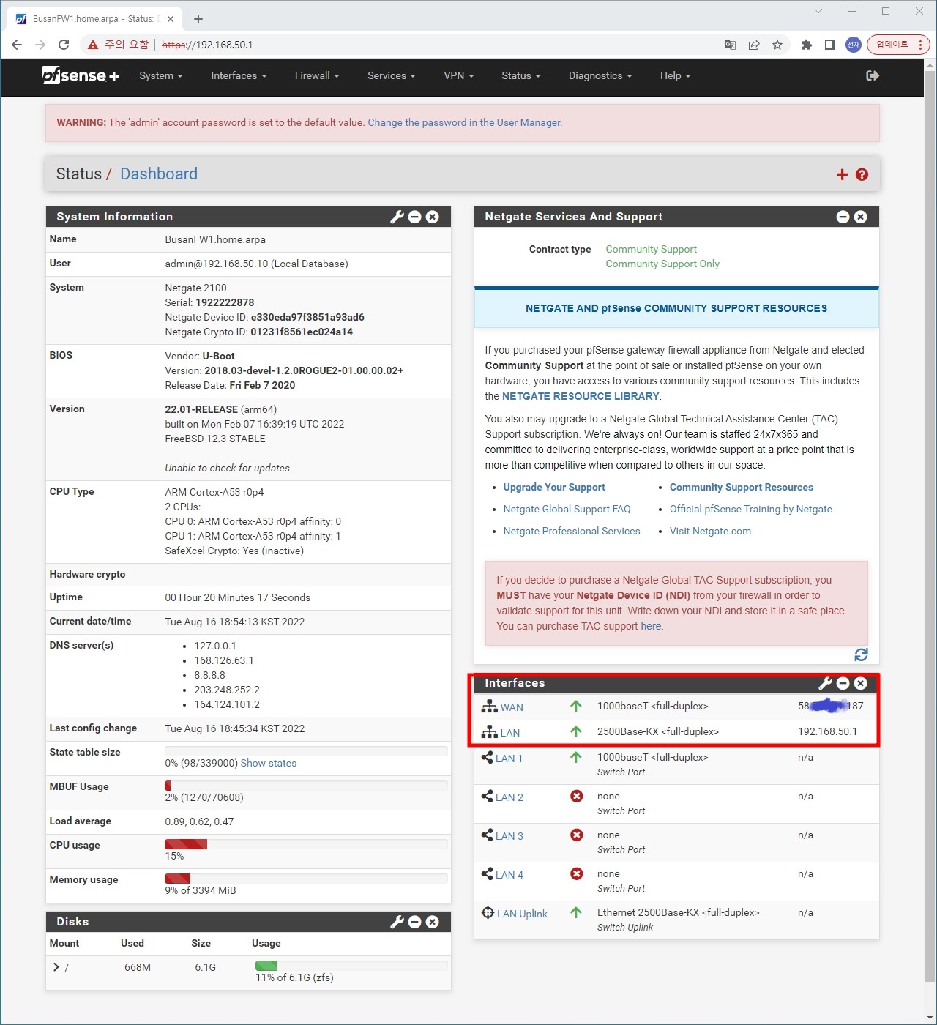
Task: Bookmark this page with the star icon
Action: (x=777, y=45)
